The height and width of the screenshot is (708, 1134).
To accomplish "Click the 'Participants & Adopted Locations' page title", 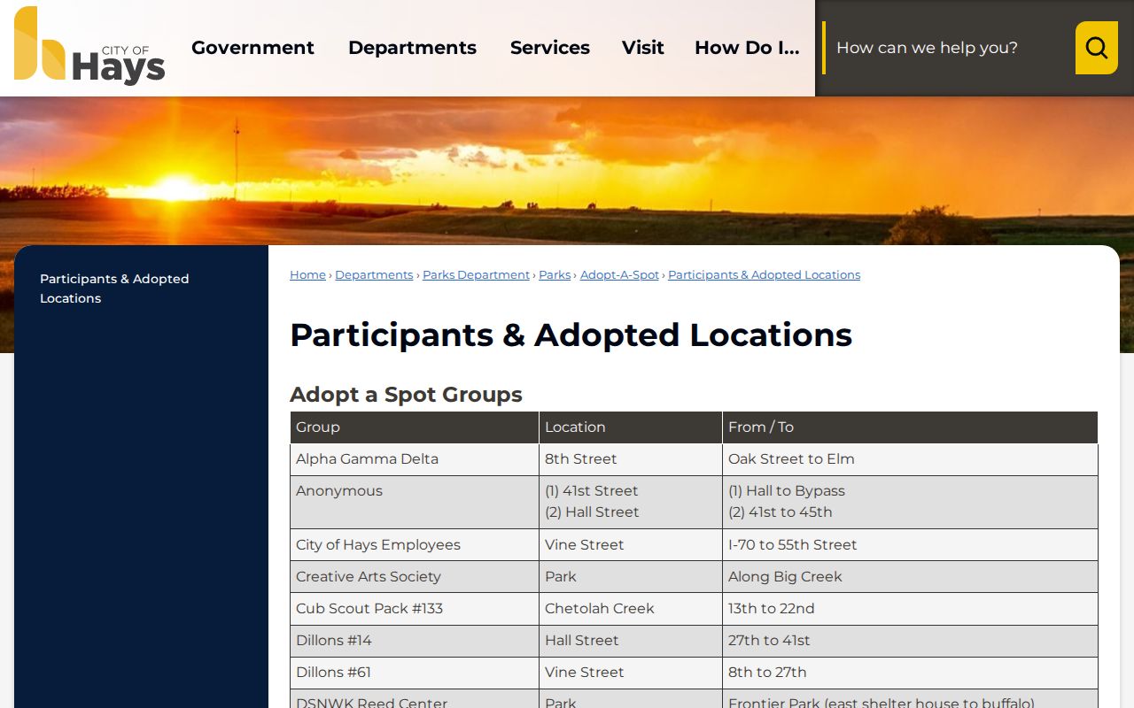I will coord(571,335).
